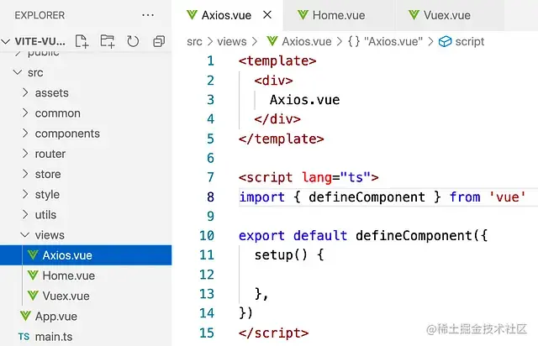Switch to the Home.vue tab
Screen dimensions: 538x346
point(339,15)
